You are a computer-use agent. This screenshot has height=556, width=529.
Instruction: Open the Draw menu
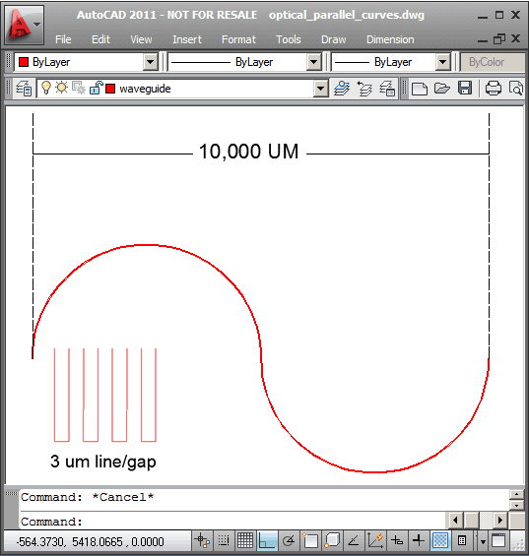coord(333,39)
